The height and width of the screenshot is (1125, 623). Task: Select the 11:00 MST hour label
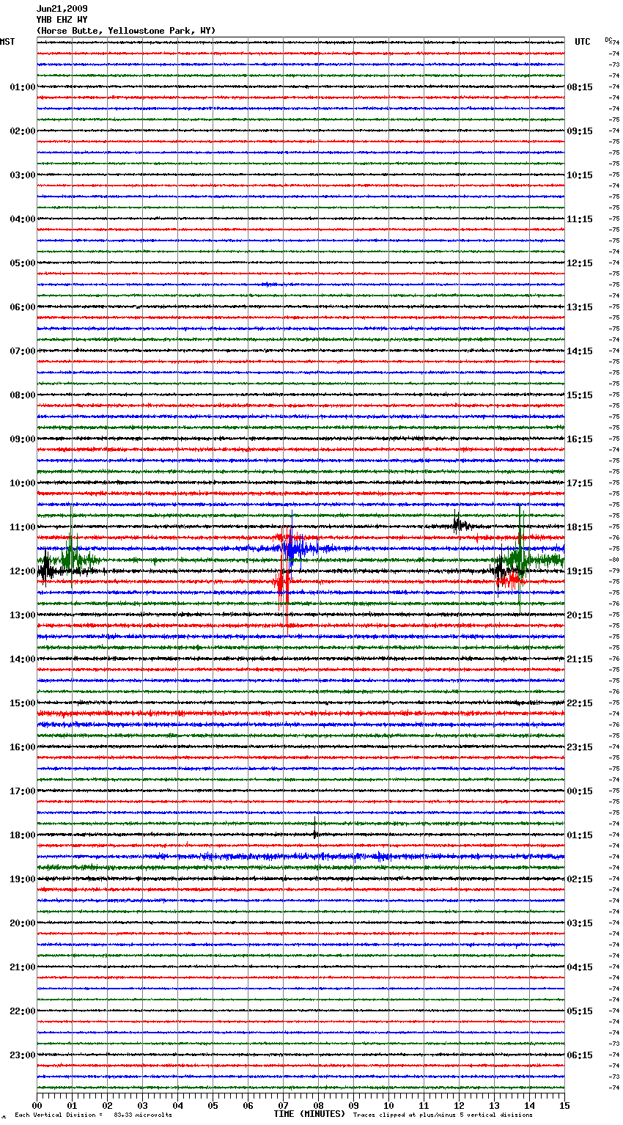point(23,527)
